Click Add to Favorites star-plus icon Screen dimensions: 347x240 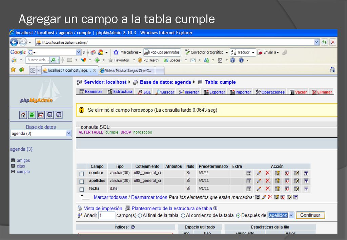click(22, 70)
